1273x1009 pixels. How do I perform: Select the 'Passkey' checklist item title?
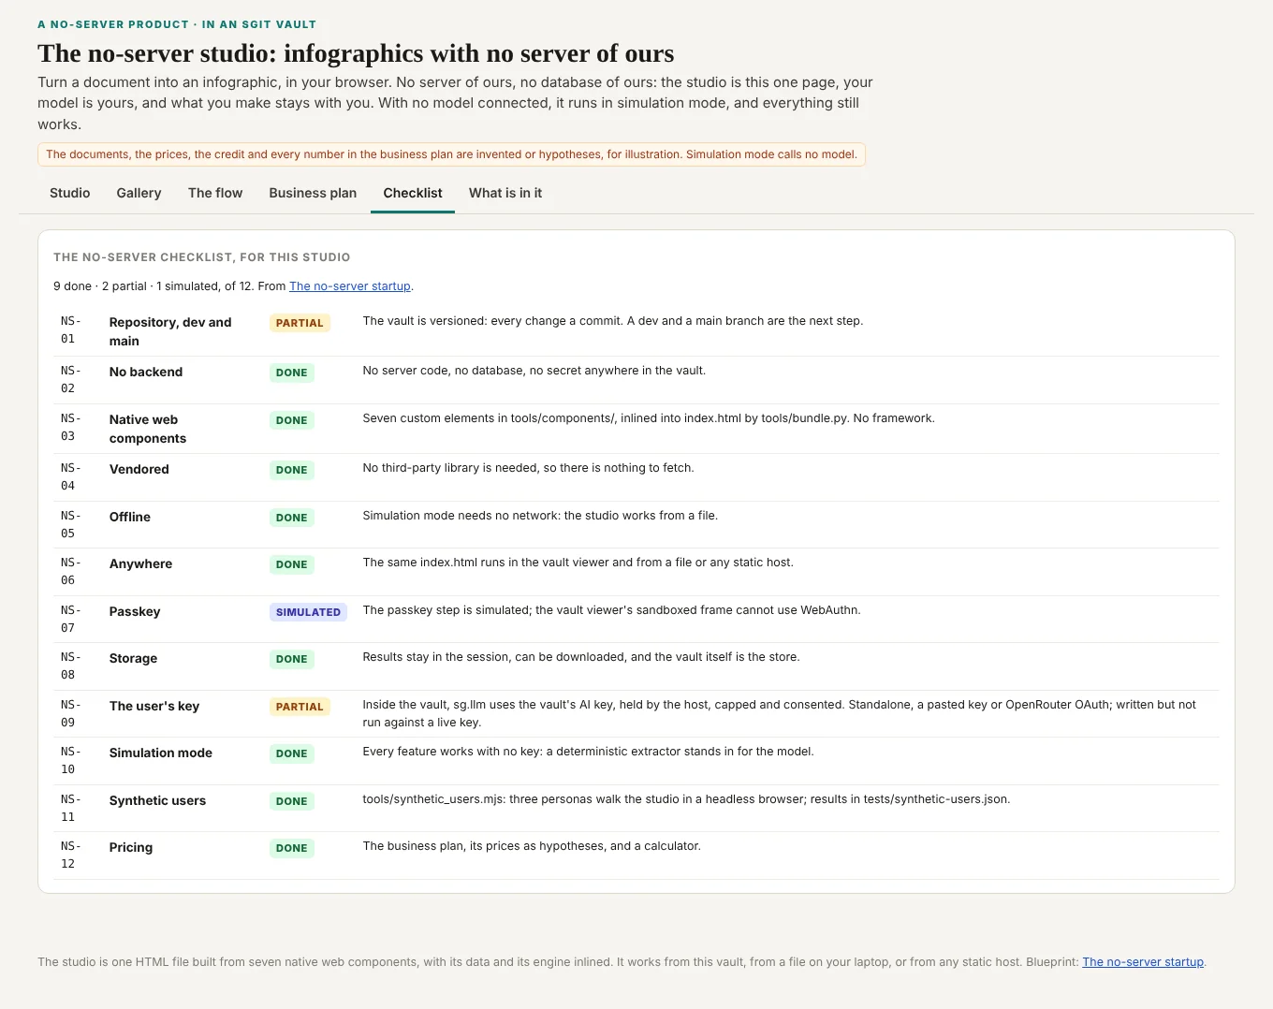tap(135, 611)
